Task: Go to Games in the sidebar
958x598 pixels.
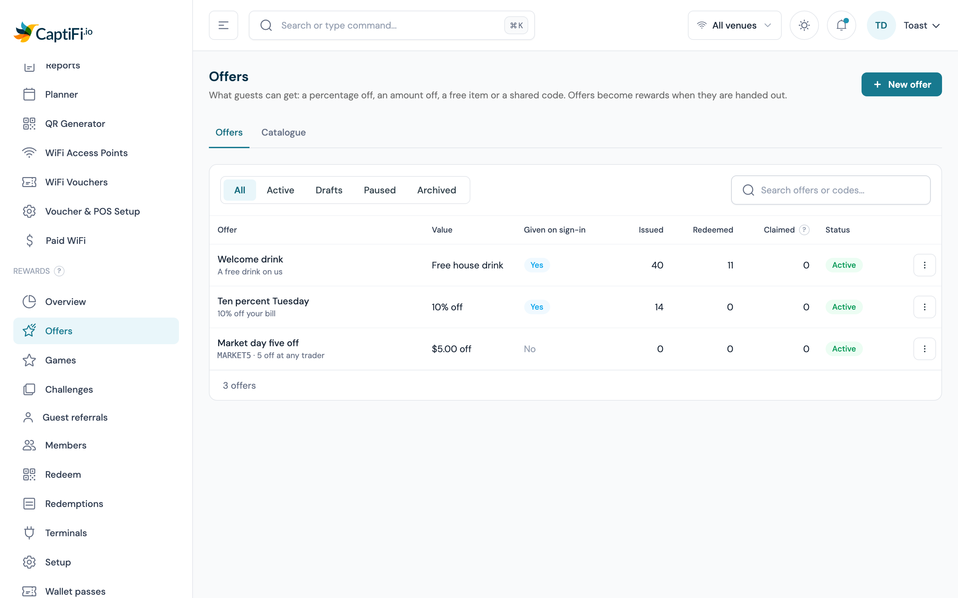Action: coord(96,360)
